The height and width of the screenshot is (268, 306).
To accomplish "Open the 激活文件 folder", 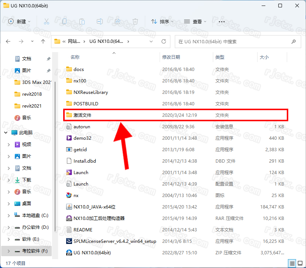I will [82, 115].
